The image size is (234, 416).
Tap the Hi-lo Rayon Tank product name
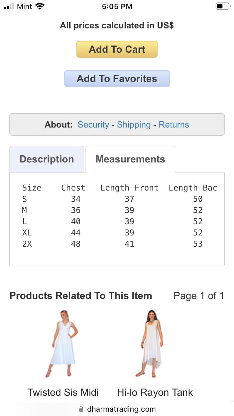(155, 392)
